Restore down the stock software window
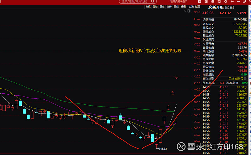This screenshot has width=251, height=155. point(244,2)
